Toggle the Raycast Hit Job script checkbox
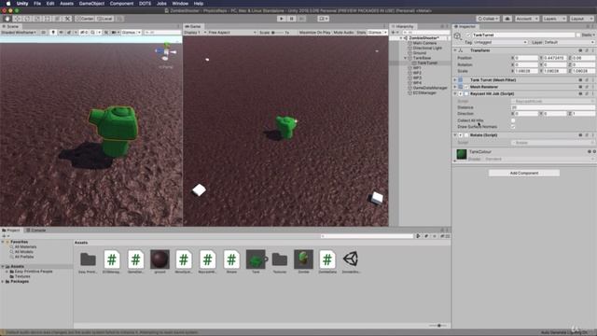Image resolution: width=597 pixels, height=336 pixels. pos(466,93)
